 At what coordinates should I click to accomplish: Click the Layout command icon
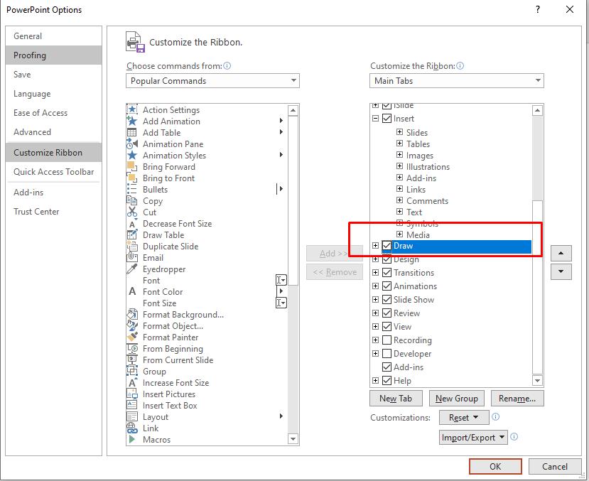click(132, 417)
